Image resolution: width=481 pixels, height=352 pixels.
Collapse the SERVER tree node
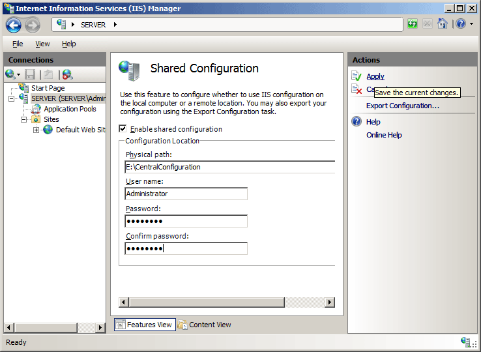click(x=11, y=99)
